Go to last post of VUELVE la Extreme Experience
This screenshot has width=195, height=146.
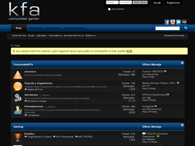tap(158, 136)
